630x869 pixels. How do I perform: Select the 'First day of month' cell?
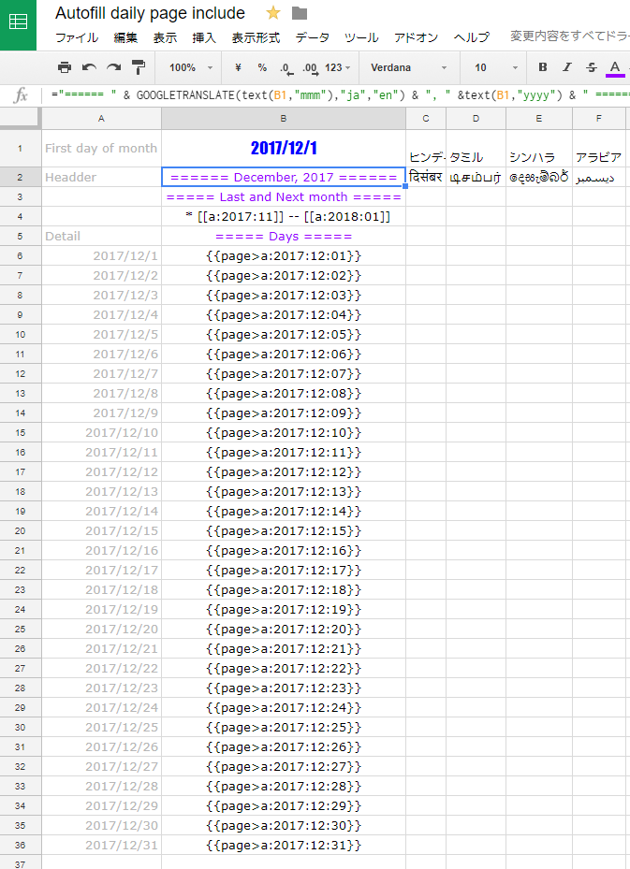tap(101, 148)
